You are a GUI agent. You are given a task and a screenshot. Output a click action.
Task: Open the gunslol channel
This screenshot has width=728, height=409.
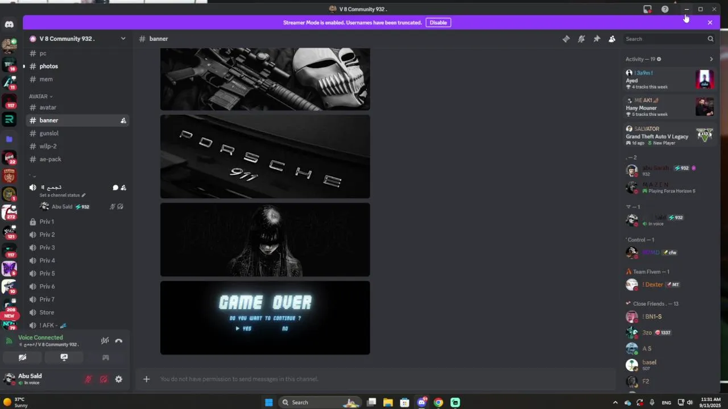pos(77,133)
